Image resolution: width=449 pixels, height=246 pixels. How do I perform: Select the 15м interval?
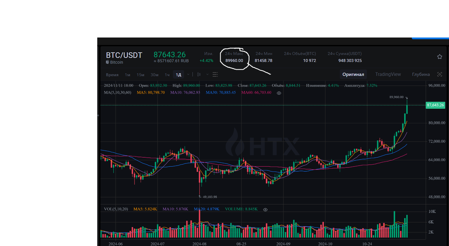point(140,75)
